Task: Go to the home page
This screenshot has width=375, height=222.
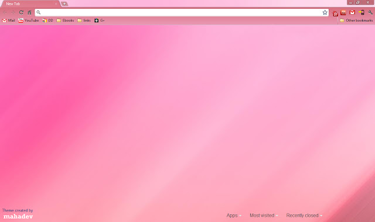Action: (29, 12)
